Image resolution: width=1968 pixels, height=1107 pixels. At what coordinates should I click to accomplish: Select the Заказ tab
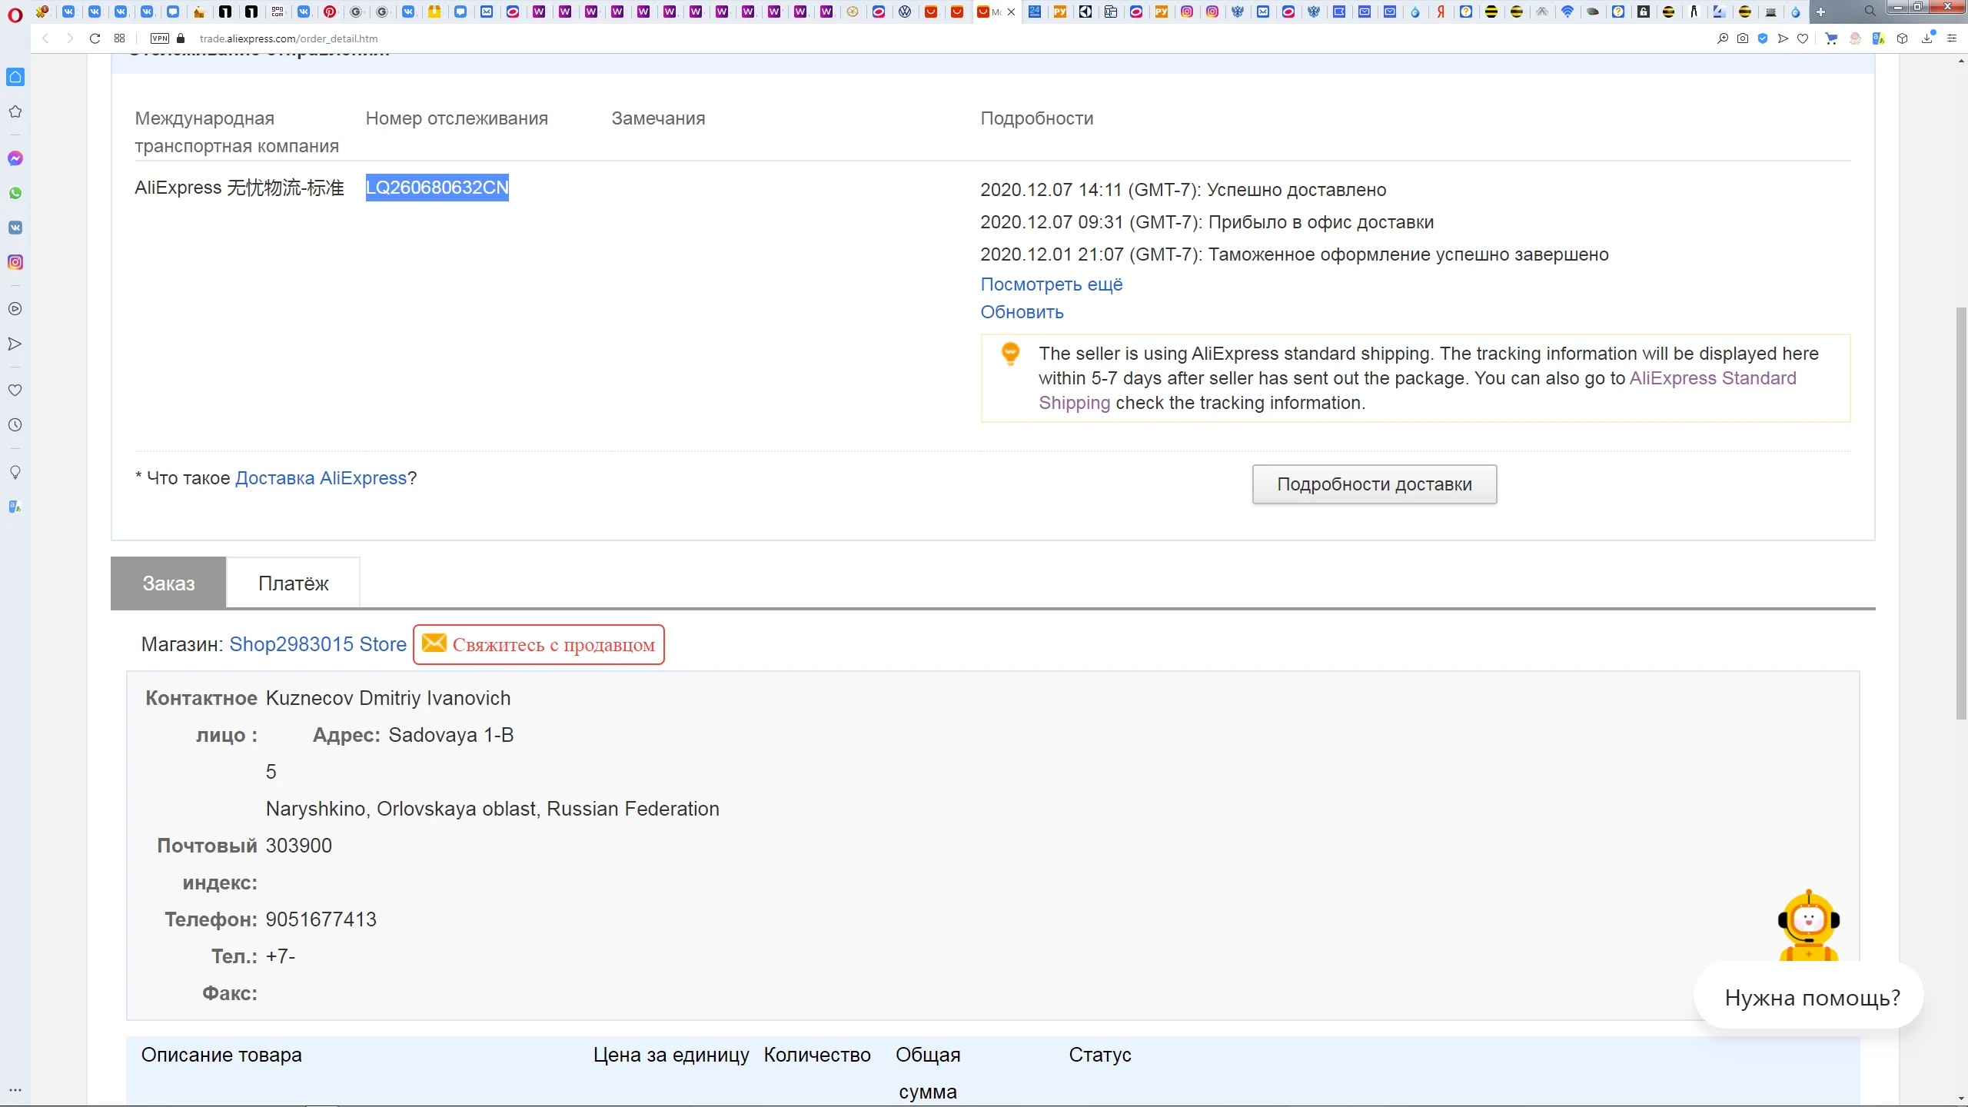168,583
